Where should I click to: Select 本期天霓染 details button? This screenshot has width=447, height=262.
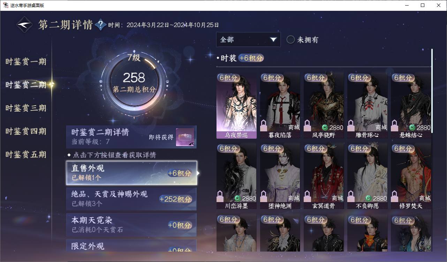pyautogui.click(x=131, y=225)
